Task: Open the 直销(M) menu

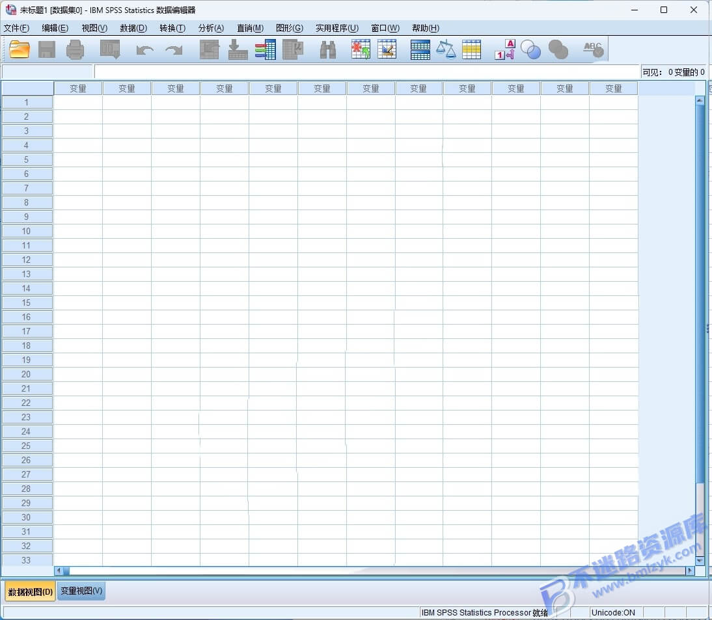Action: [250, 28]
